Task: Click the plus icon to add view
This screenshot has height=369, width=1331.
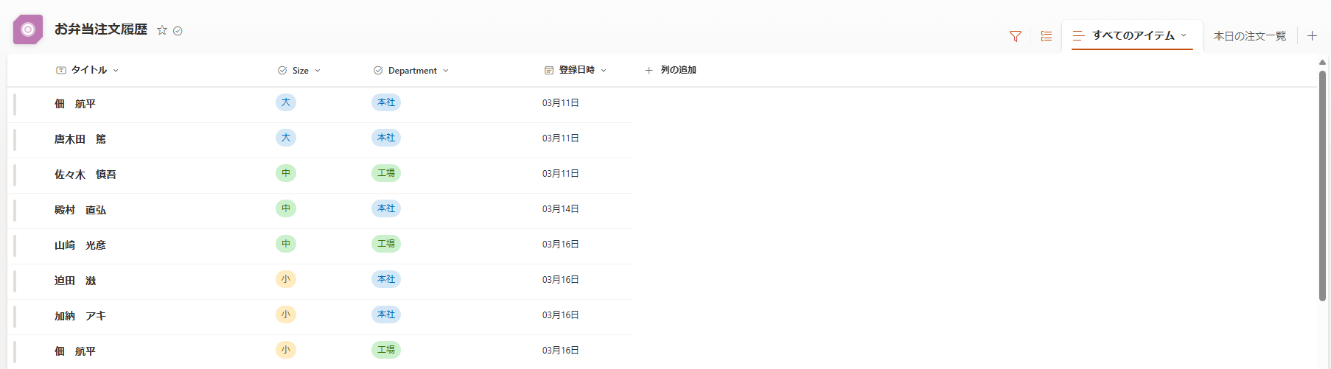Action: click(1312, 35)
